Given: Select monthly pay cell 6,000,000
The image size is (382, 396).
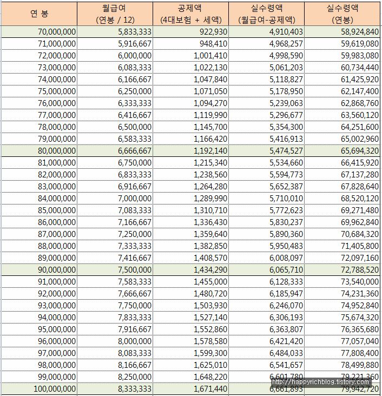Looking at the screenshot, I should click(x=115, y=56).
